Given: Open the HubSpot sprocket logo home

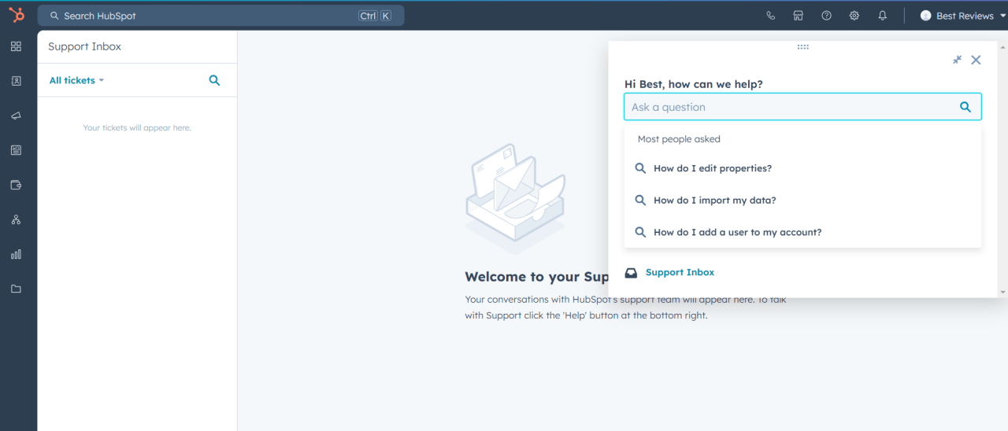Looking at the screenshot, I should pos(17,15).
